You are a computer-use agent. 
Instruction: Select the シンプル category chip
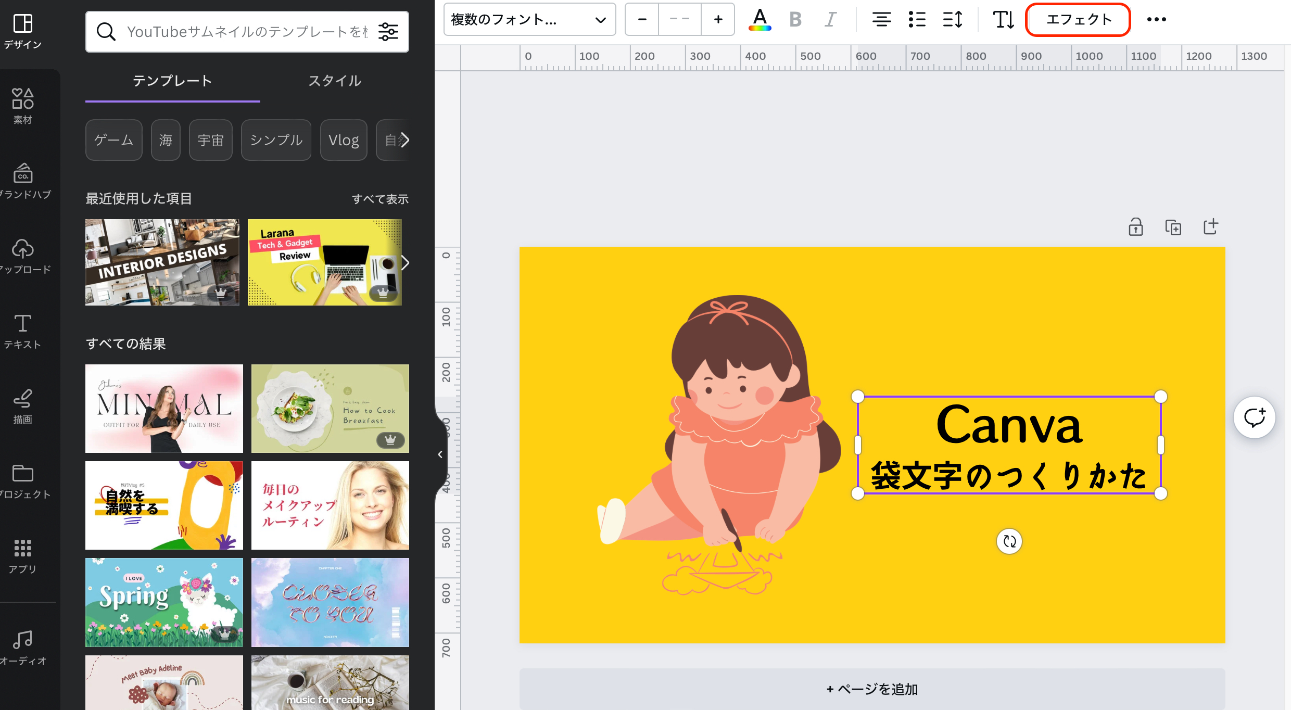[x=276, y=140]
